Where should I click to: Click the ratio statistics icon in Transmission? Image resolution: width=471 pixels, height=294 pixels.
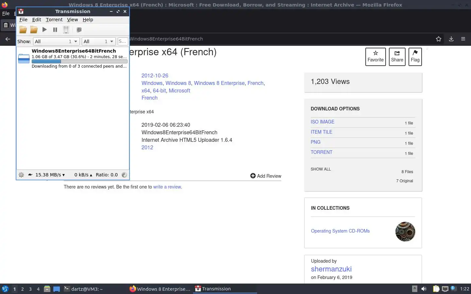click(124, 175)
